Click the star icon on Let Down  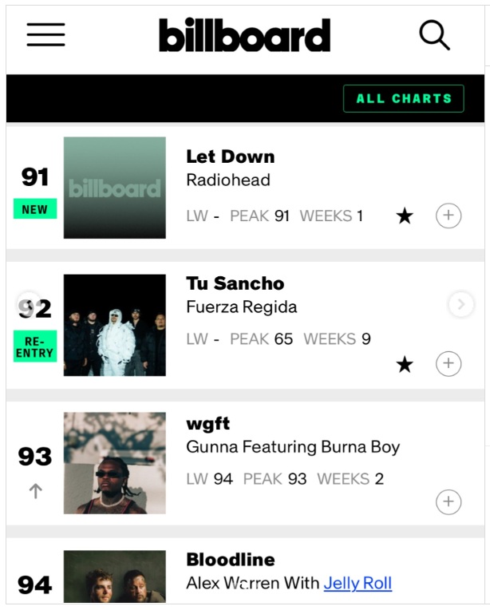click(405, 216)
